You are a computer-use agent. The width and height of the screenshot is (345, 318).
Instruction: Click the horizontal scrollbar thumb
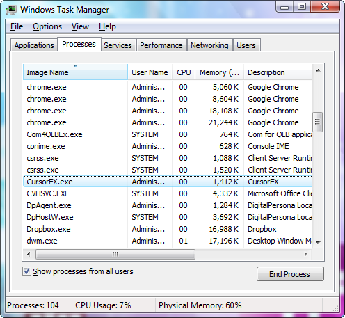[x=115, y=255]
